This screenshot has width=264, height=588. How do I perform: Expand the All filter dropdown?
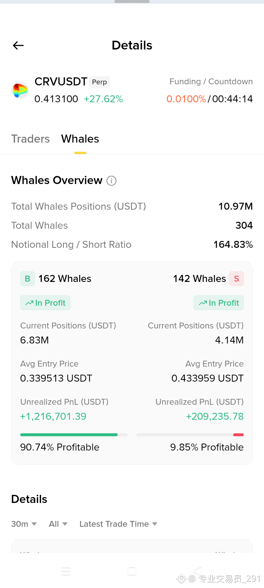(x=58, y=524)
